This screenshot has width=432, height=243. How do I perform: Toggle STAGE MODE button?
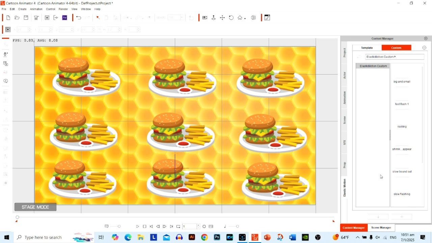(x=35, y=207)
